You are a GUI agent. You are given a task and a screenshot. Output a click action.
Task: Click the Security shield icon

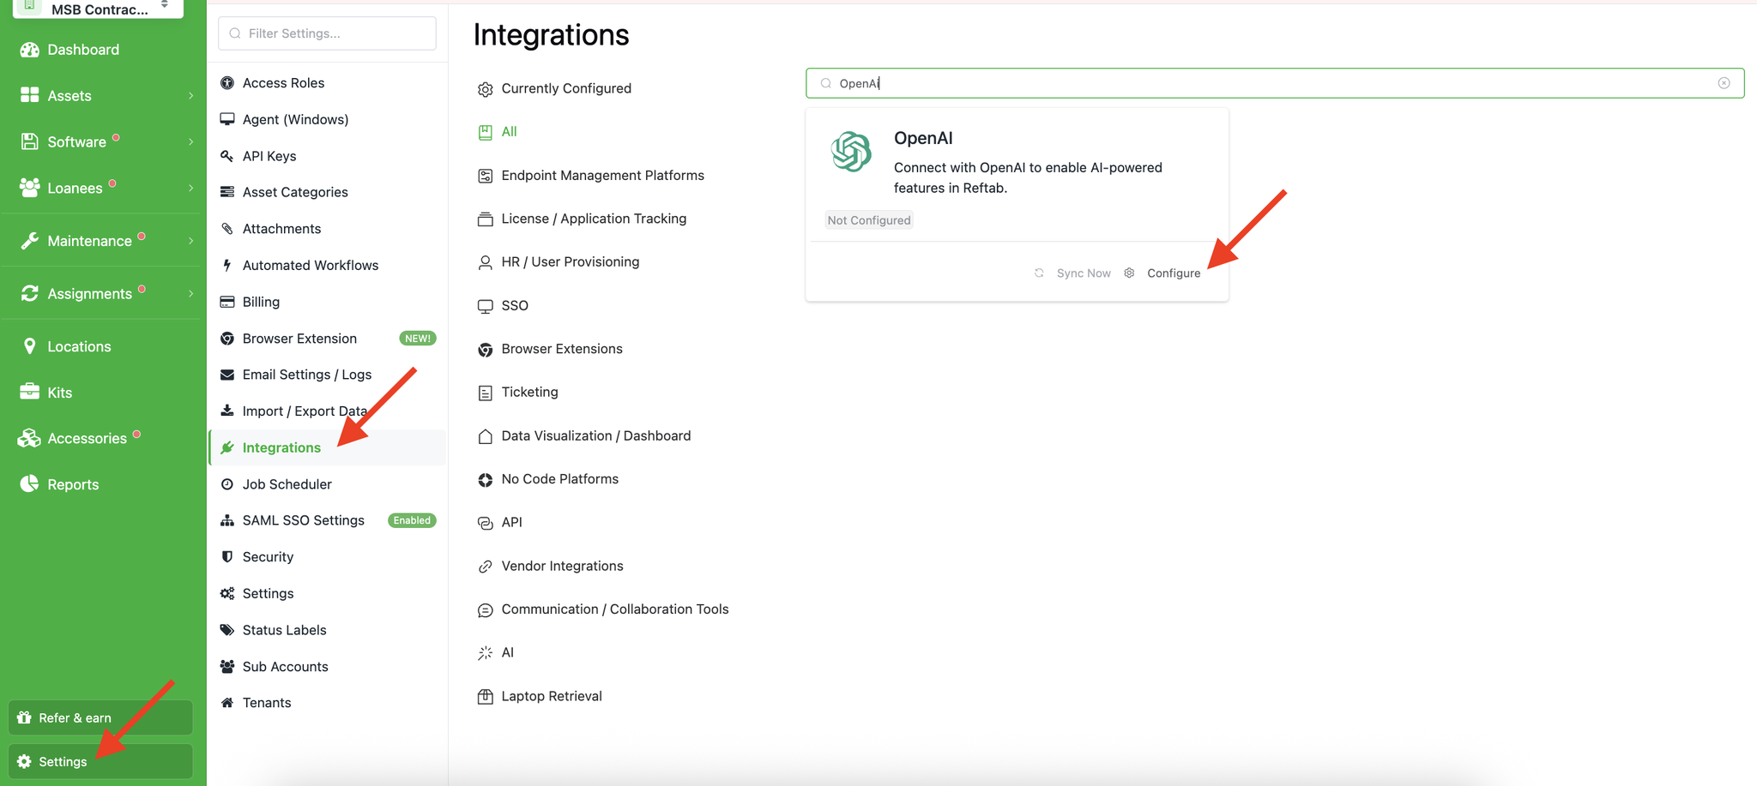[227, 556]
